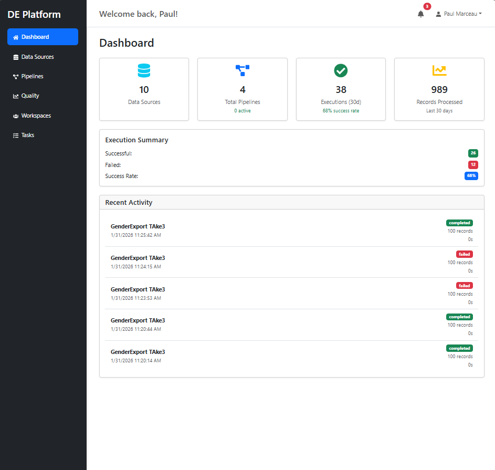Viewport: 495px width, 470px height.
Task: Click the notification bell icon
Action: pyautogui.click(x=420, y=14)
